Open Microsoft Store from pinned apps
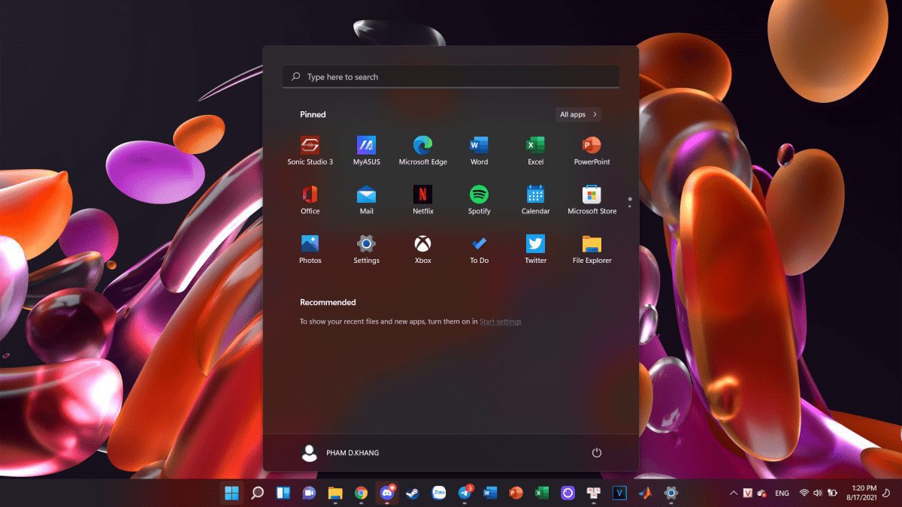Image resolution: width=902 pixels, height=507 pixels. [592, 200]
